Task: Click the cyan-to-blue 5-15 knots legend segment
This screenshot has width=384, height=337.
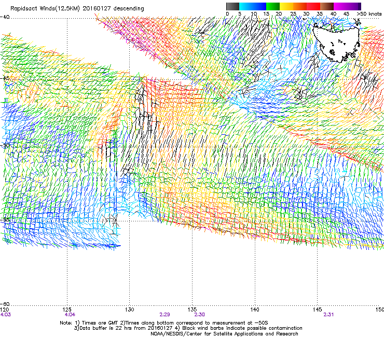Action: point(253,6)
